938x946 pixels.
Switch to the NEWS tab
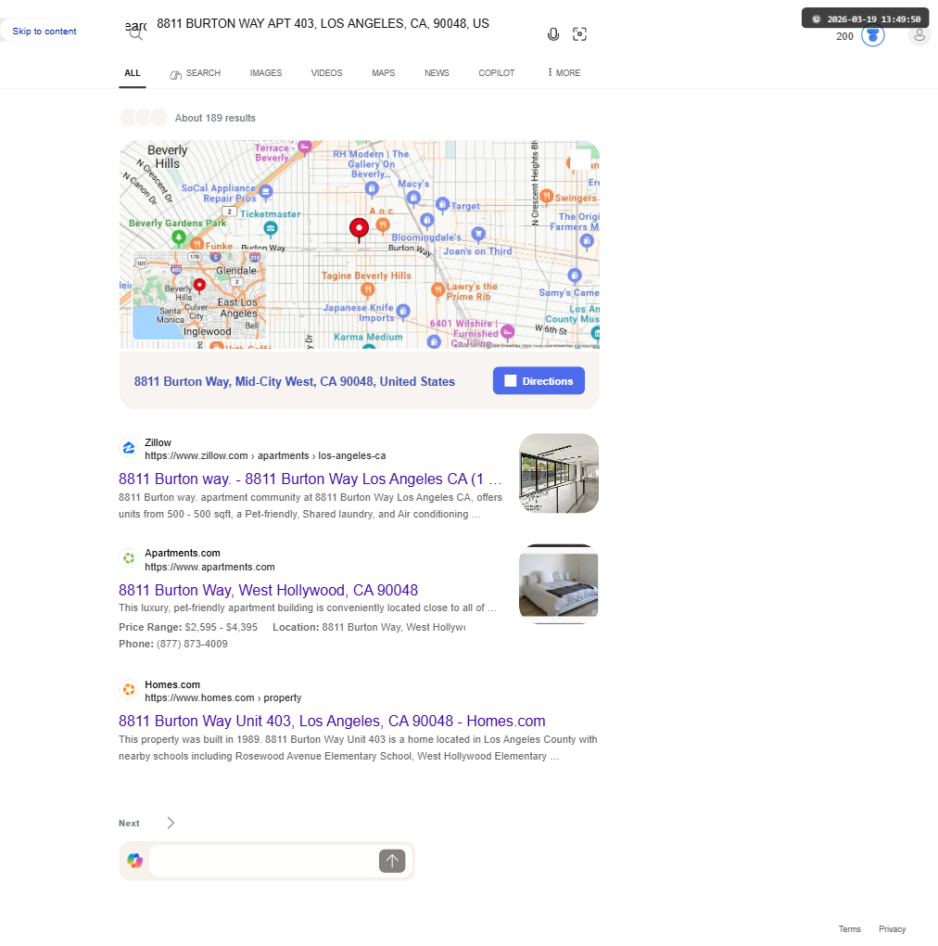pos(437,73)
